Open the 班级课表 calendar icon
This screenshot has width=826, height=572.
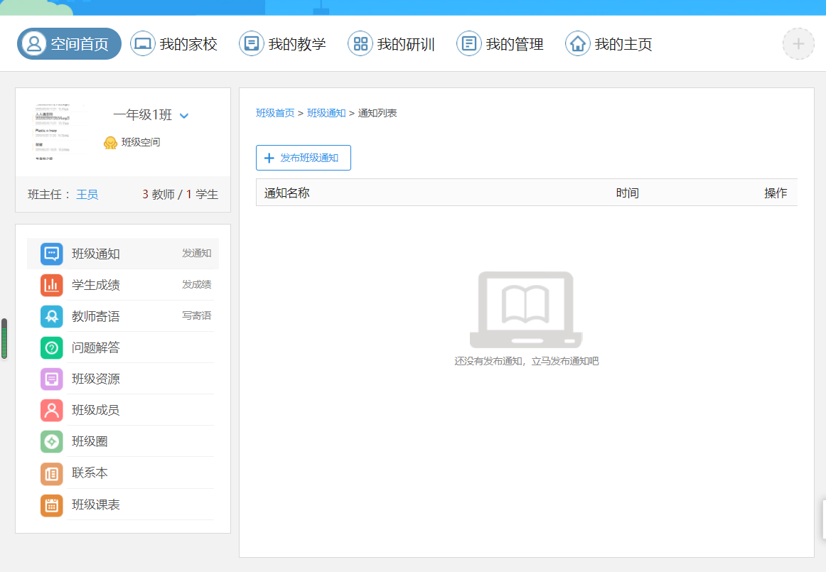coord(52,505)
